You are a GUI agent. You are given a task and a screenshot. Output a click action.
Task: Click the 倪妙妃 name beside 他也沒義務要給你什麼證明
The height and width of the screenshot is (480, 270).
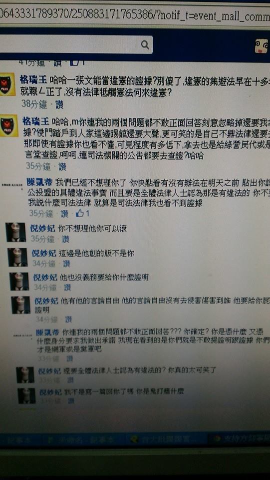(x=45, y=277)
